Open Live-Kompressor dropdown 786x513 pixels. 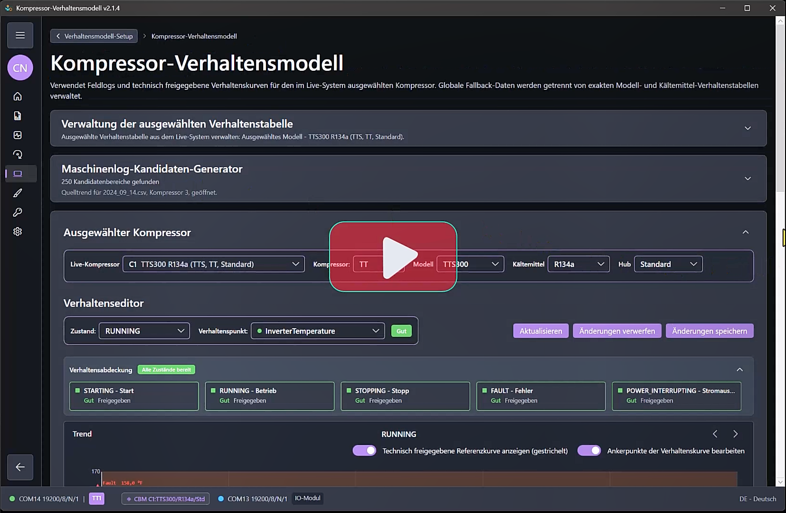[214, 264]
